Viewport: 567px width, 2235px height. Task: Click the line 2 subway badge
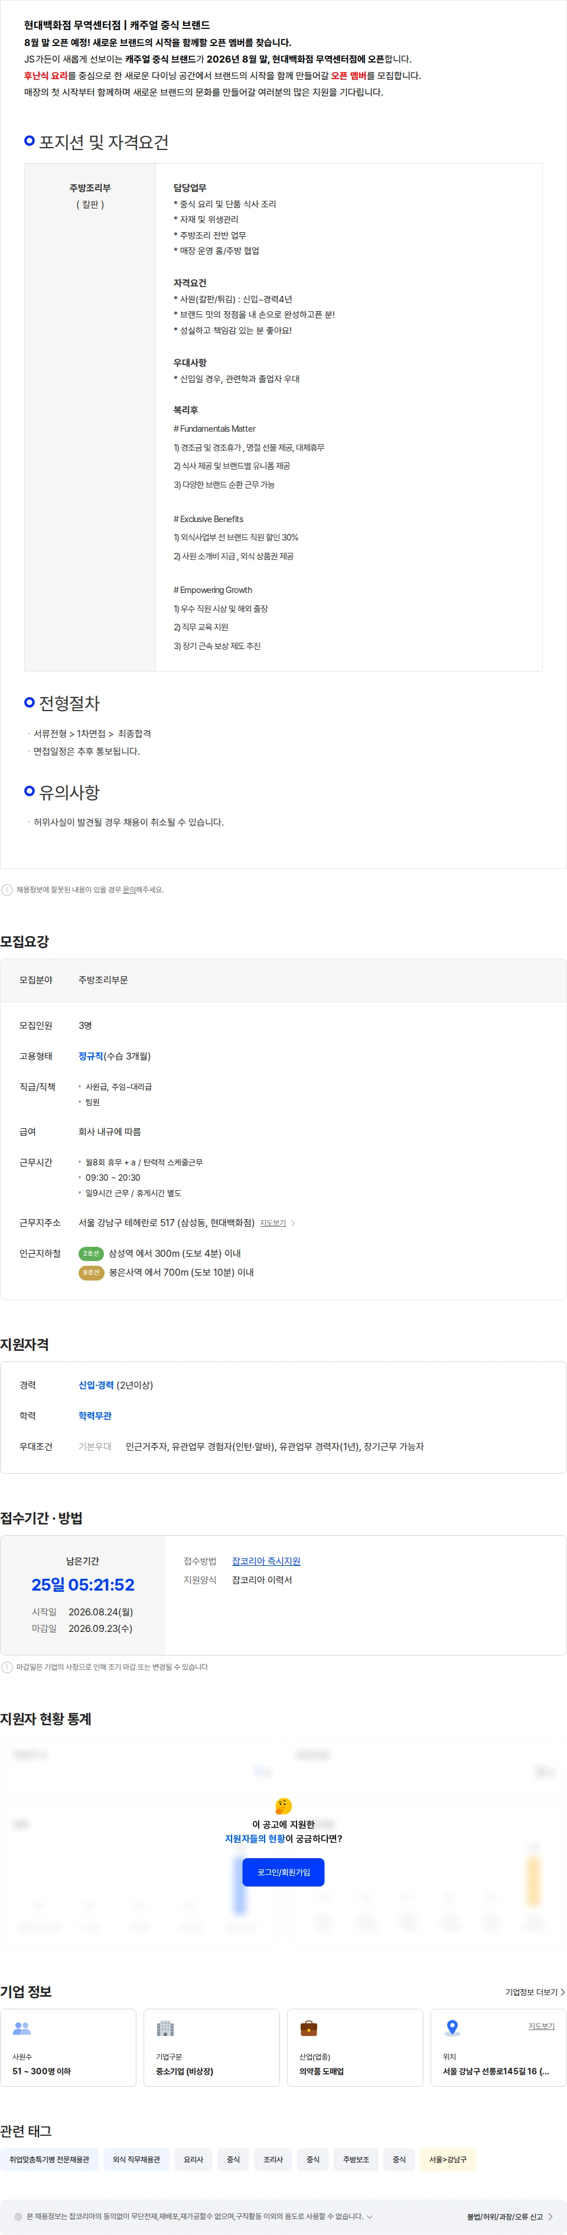(x=91, y=1253)
